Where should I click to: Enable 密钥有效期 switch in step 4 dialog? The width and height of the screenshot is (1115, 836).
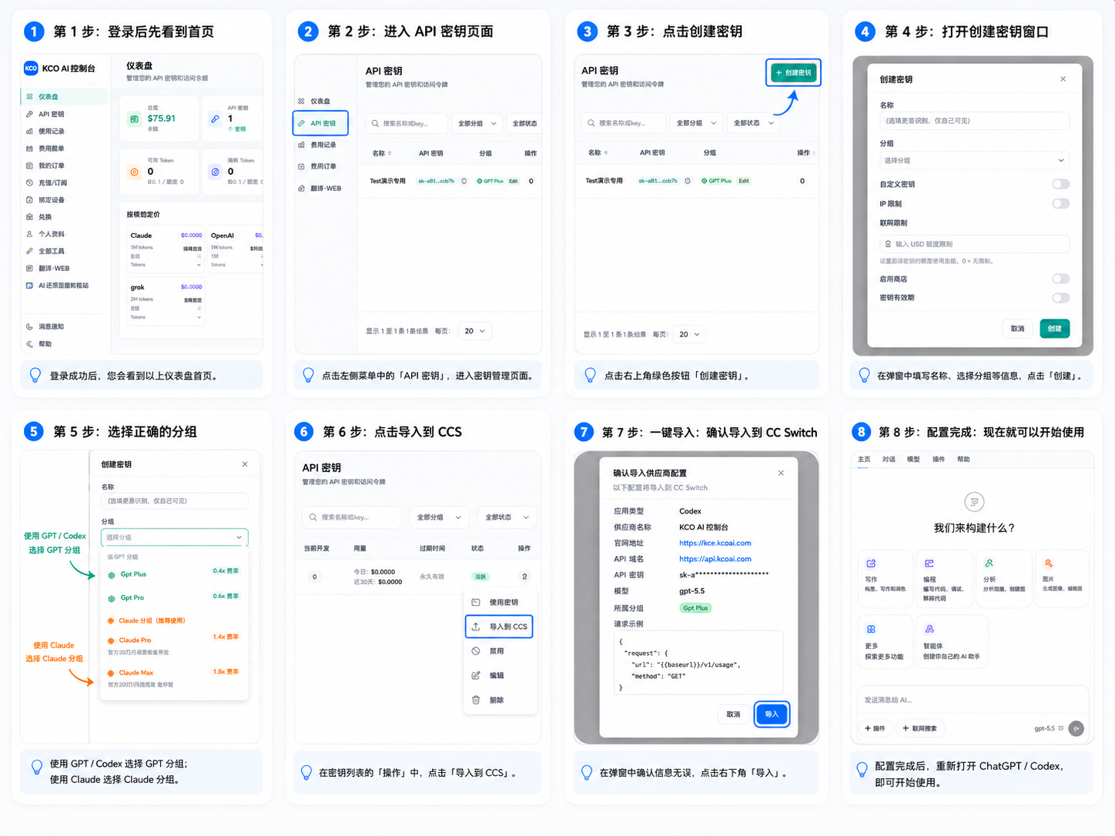[1061, 298]
